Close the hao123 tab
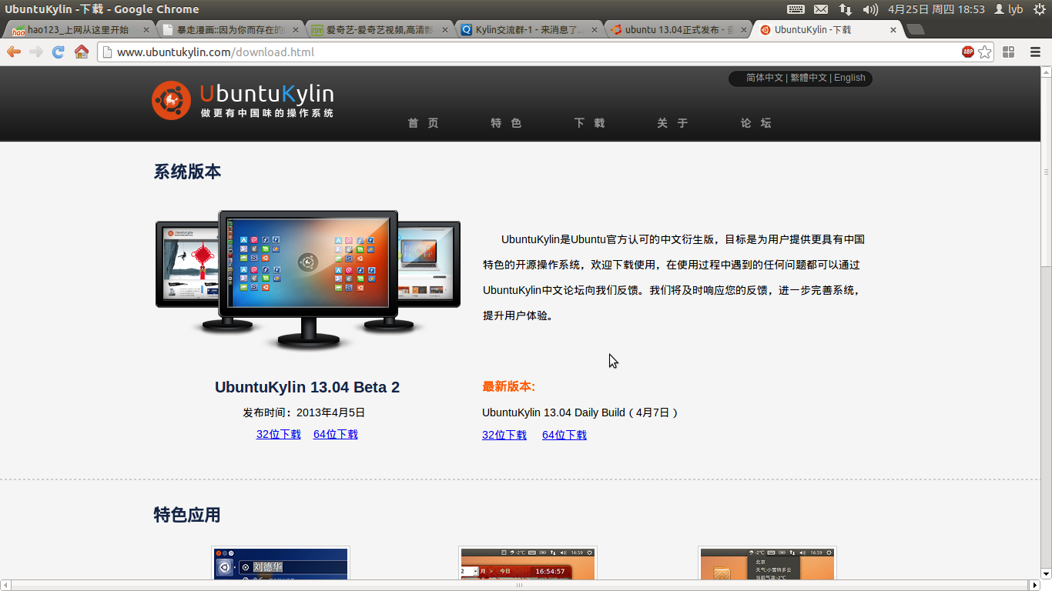The image size is (1052, 591). coord(146,30)
